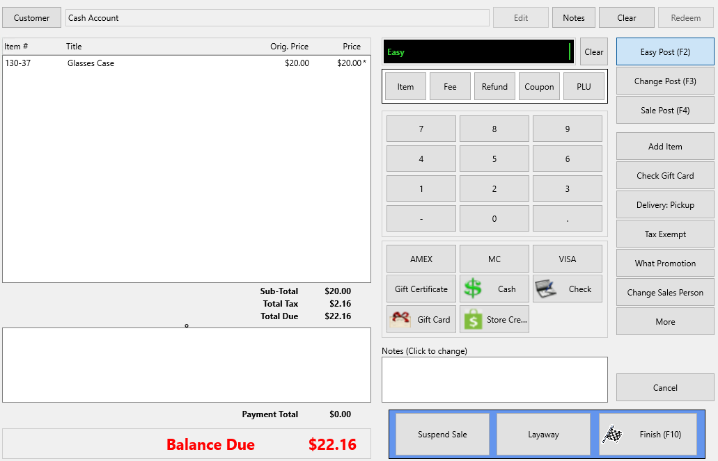Select the Coupon entry mode tab
The width and height of the screenshot is (718, 461).
539,86
